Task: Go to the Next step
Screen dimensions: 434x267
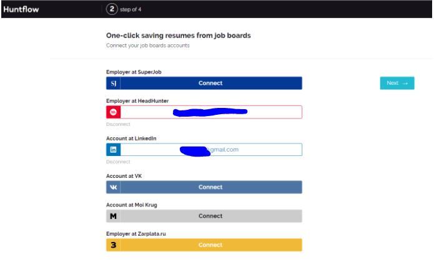Action: [x=397, y=83]
